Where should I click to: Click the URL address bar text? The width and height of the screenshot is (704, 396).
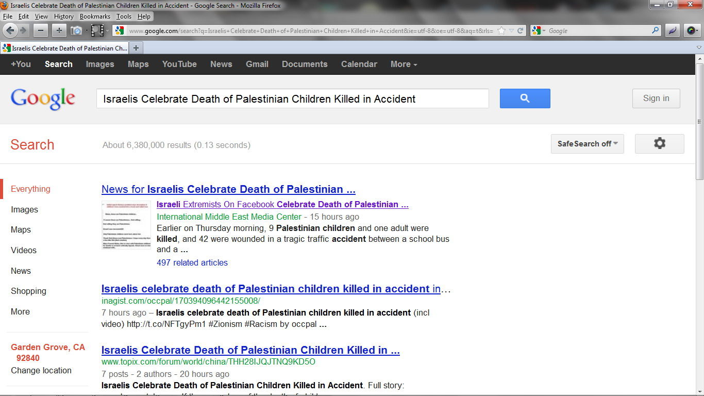(311, 31)
